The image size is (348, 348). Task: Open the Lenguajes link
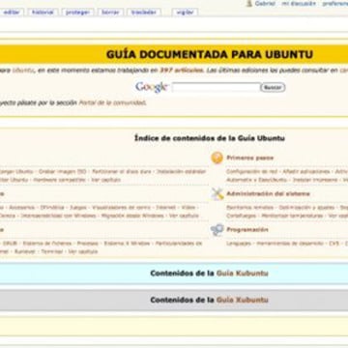click(239, 244)
